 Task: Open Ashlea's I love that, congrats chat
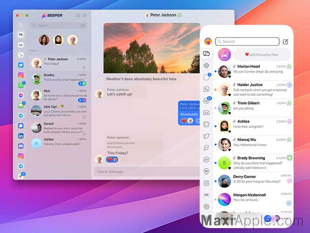pyautogui.click(x=253, y=126)
